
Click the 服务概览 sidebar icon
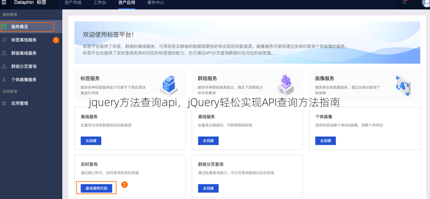point(4,27)
